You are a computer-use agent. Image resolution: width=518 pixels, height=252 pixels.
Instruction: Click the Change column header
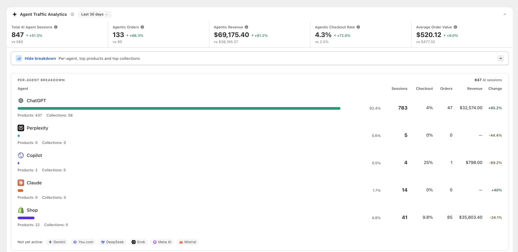tap(495, 89)
